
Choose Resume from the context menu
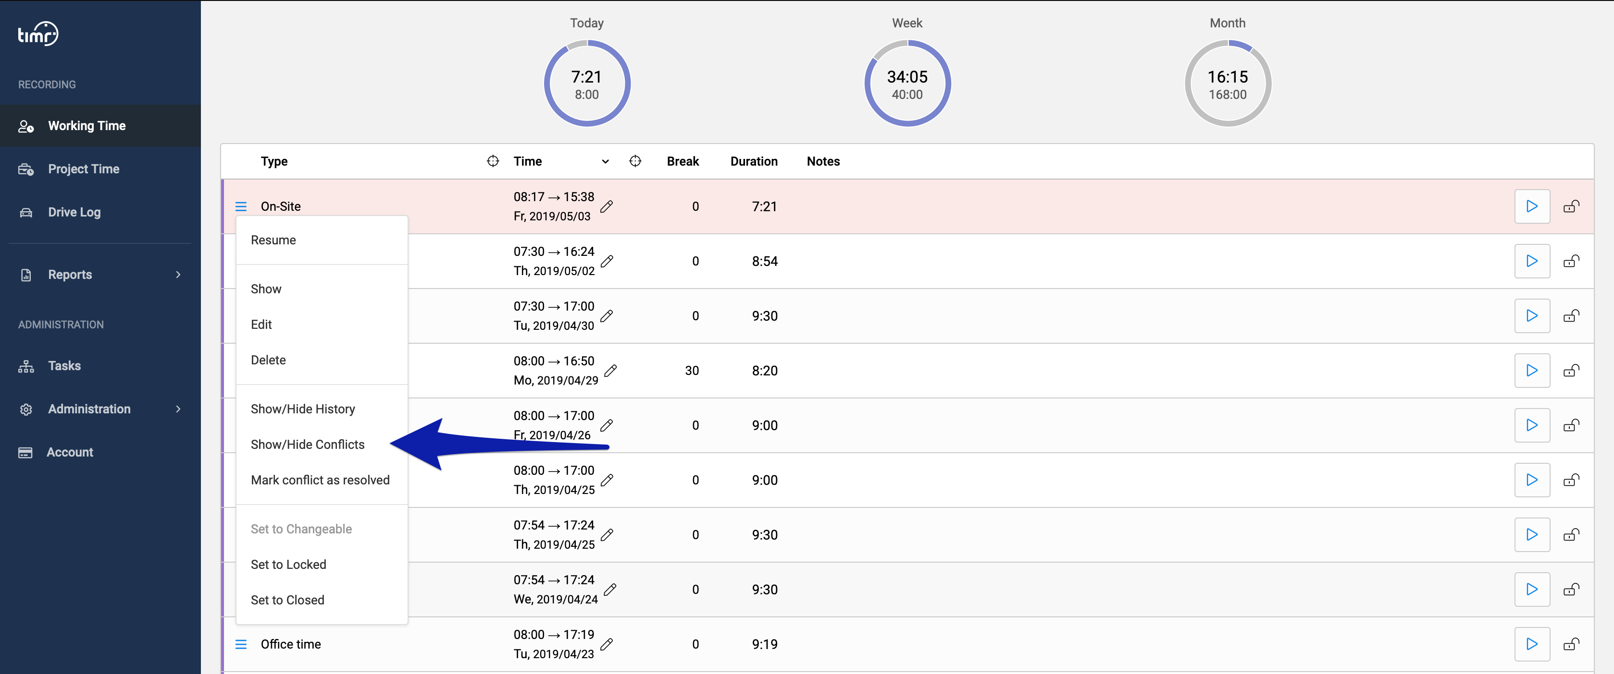click(322, 241)
